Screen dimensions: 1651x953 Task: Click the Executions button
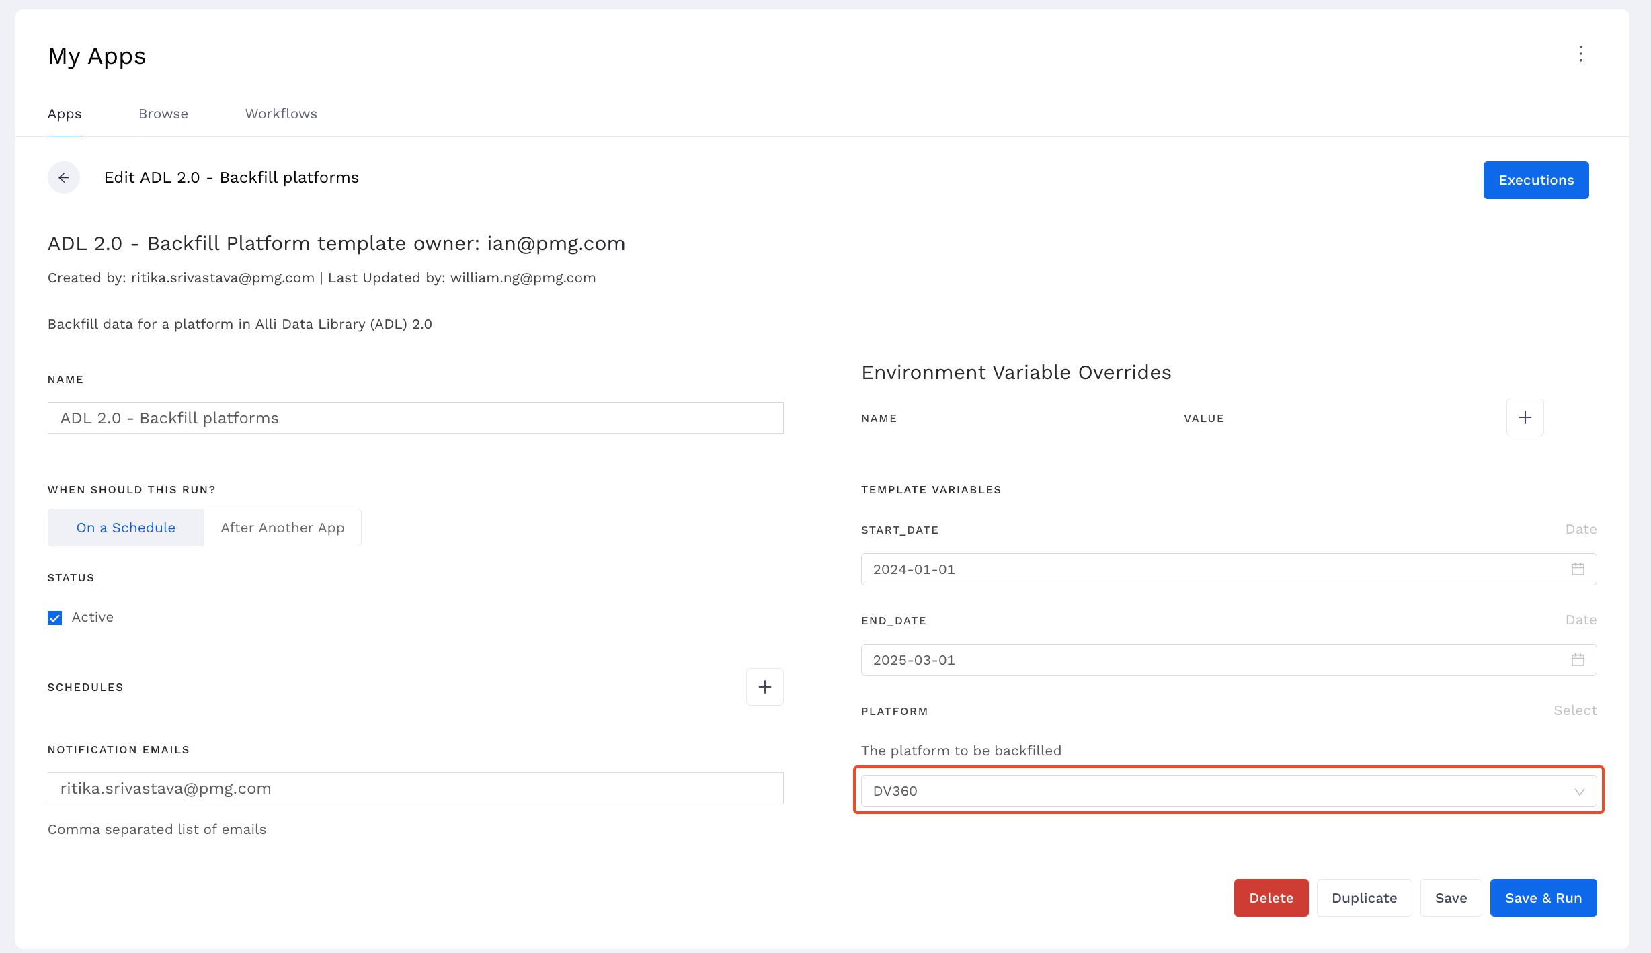(x=1535, y=180)
